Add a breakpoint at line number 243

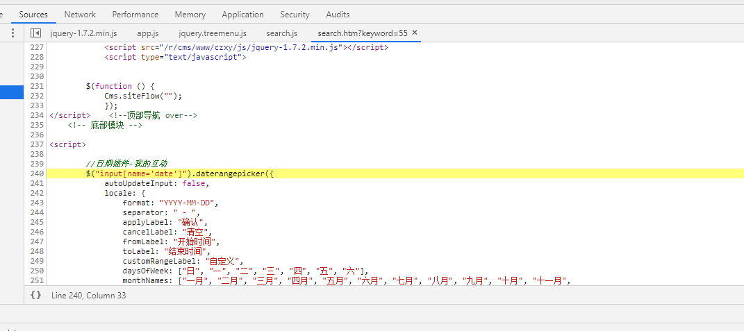36,203
